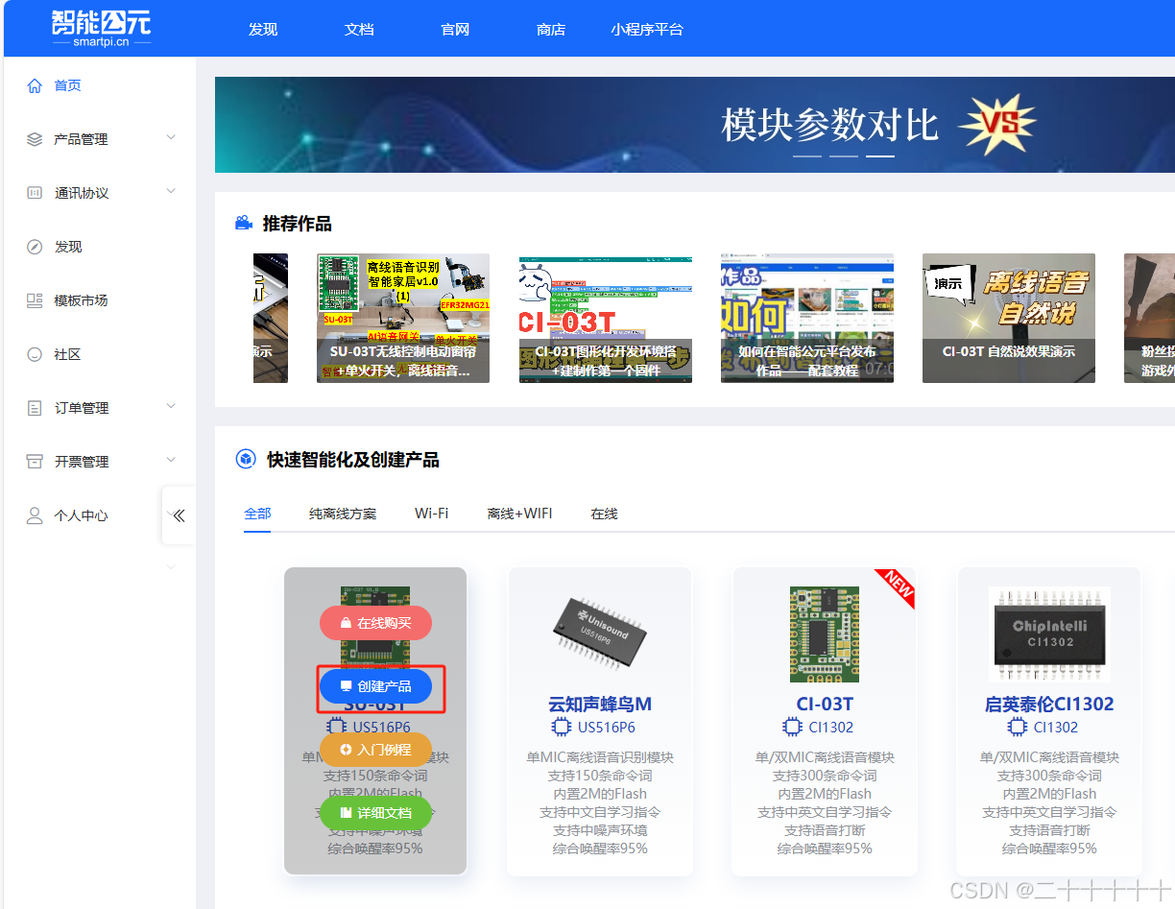Open SU-03T无线控制电动窗帘 video thumbnail
Viewport: 1175px width, 909px height.
click(403, 318)
